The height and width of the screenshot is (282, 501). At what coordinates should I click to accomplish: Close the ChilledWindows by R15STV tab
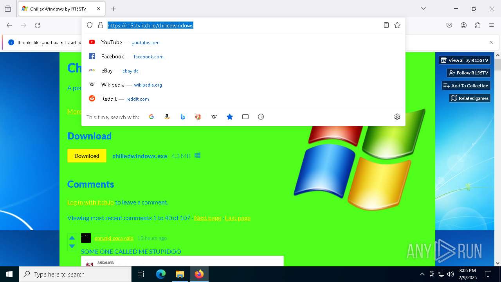point(99,9)
